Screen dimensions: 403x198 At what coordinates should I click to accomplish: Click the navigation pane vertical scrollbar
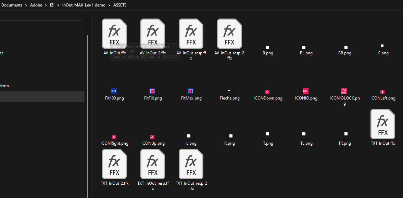(88, 116)
